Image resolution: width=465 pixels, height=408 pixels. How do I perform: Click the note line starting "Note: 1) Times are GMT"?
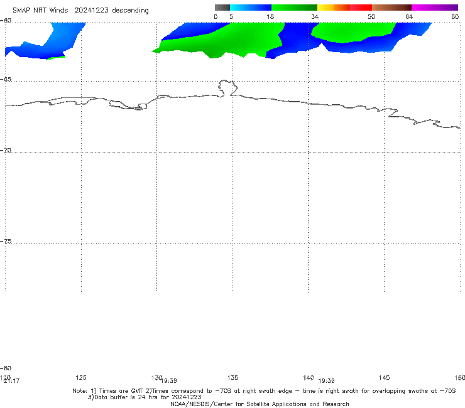[264, 391]
